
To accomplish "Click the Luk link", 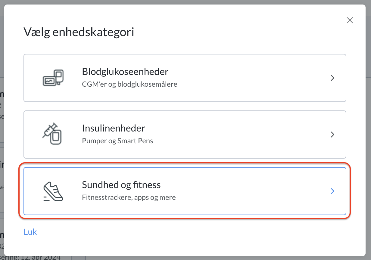I will tap(30, 232).
